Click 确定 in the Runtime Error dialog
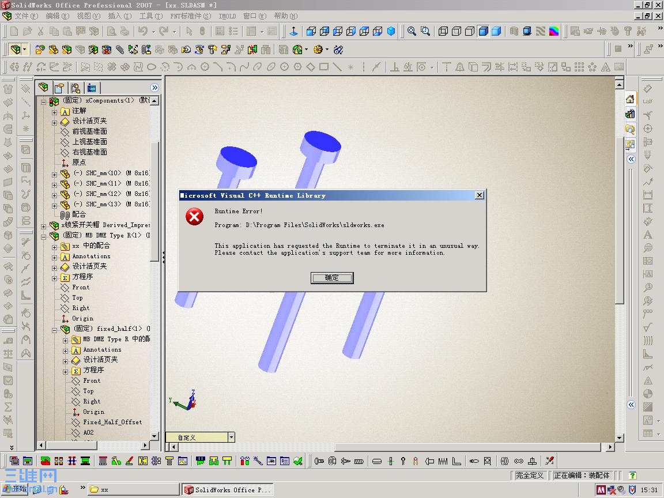This screenshot has width=664, height=498. (x=332, y=278)
